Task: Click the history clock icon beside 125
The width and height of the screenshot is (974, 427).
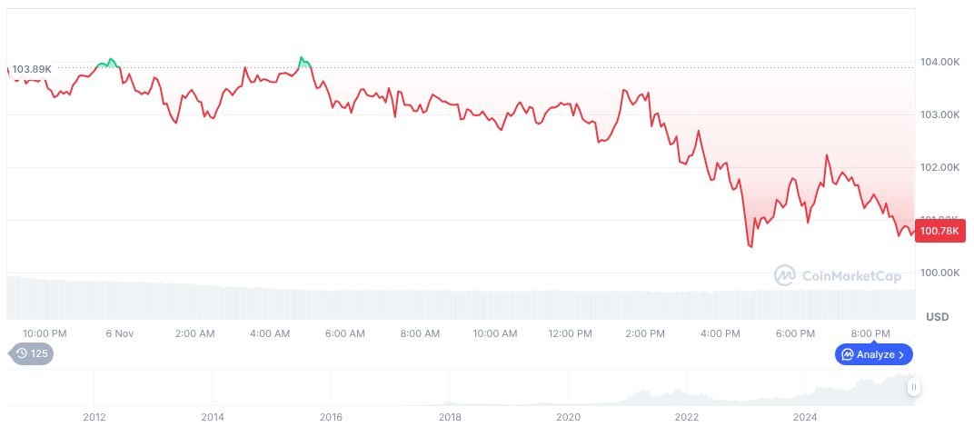Action: click(20, 353)
